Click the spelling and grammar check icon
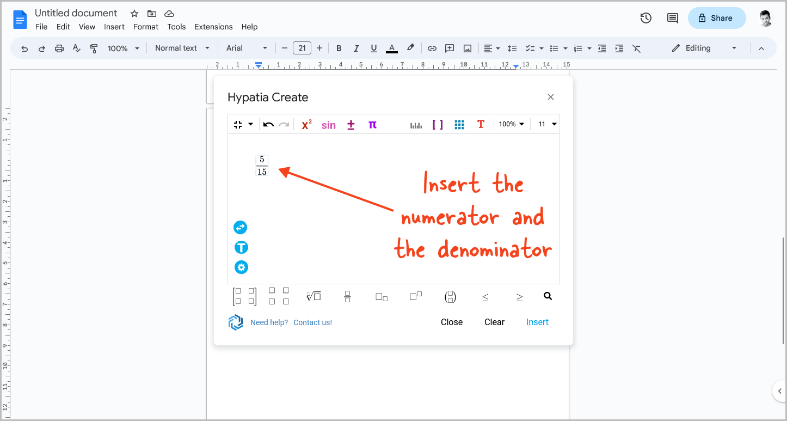Image resolution: width=787 pixels, height=421 pixels. click(x=77, y=48)
